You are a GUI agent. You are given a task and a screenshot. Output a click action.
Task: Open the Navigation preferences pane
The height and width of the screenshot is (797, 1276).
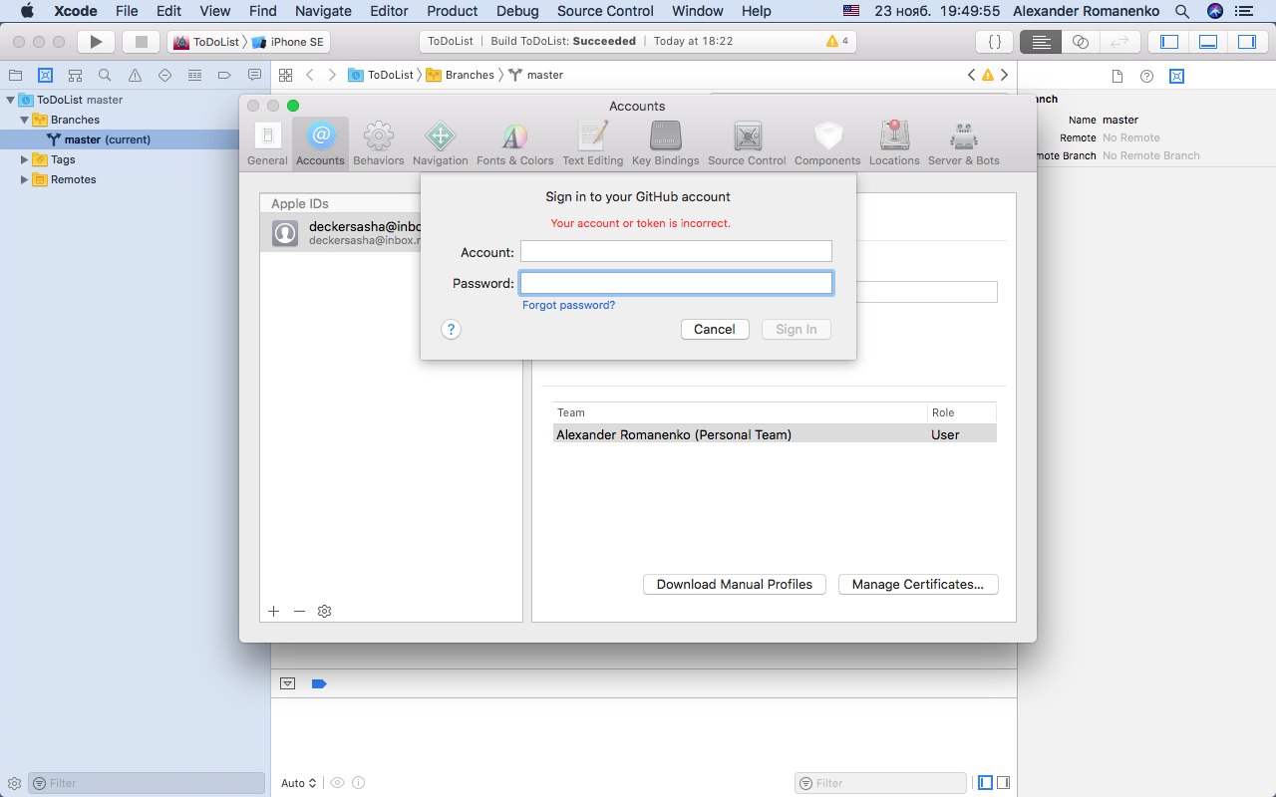[440, 143]
